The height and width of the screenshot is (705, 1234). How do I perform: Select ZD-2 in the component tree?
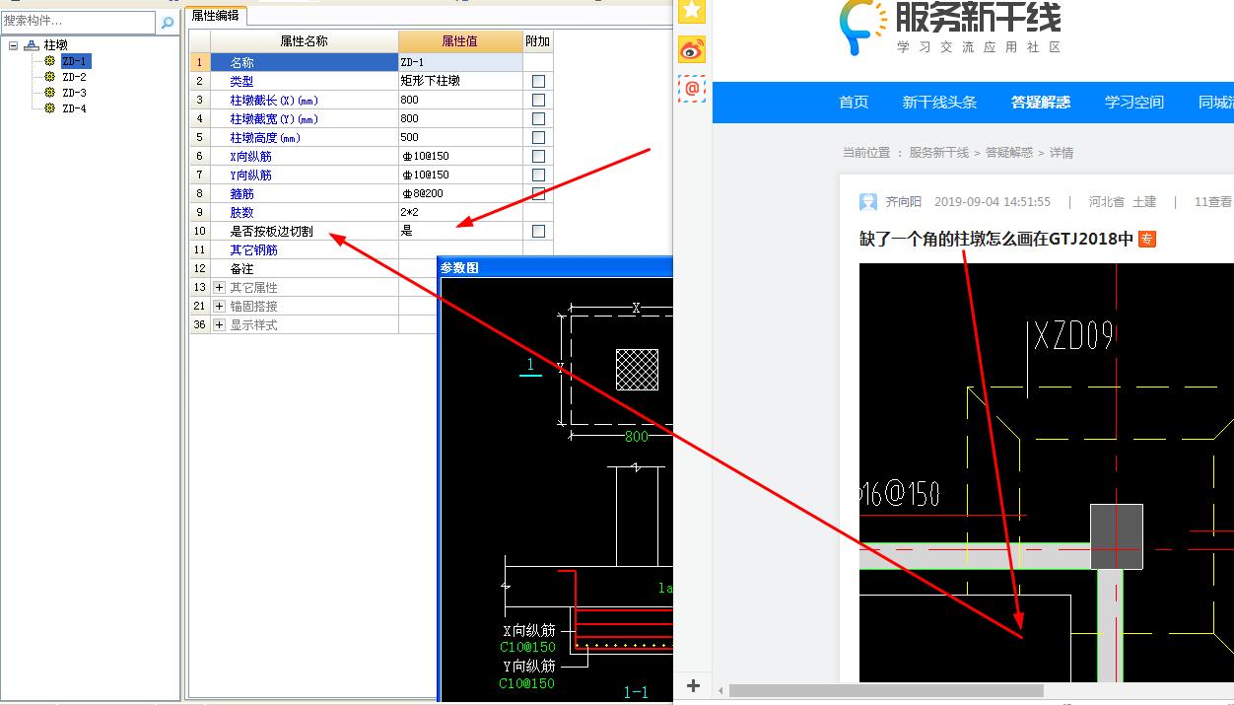coord(74,77)
